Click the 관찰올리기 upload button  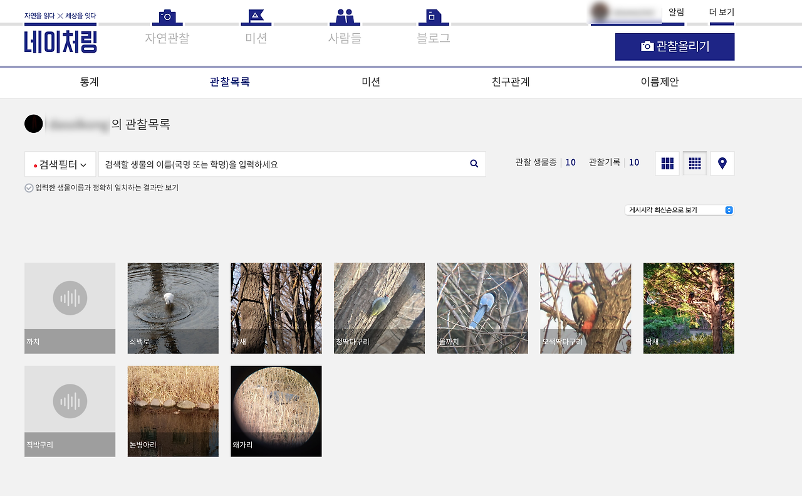point(675,46)
